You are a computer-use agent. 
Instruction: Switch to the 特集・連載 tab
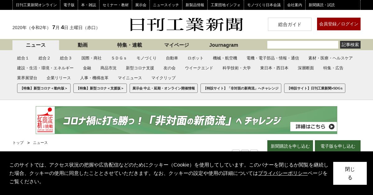coord(130,45)
